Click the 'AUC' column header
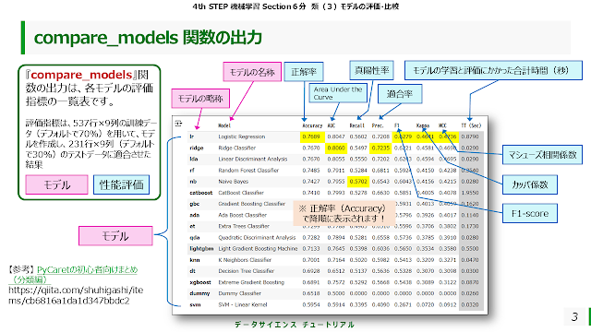The height and width of the screenshot is (332, 591). [x=332, y=125]
